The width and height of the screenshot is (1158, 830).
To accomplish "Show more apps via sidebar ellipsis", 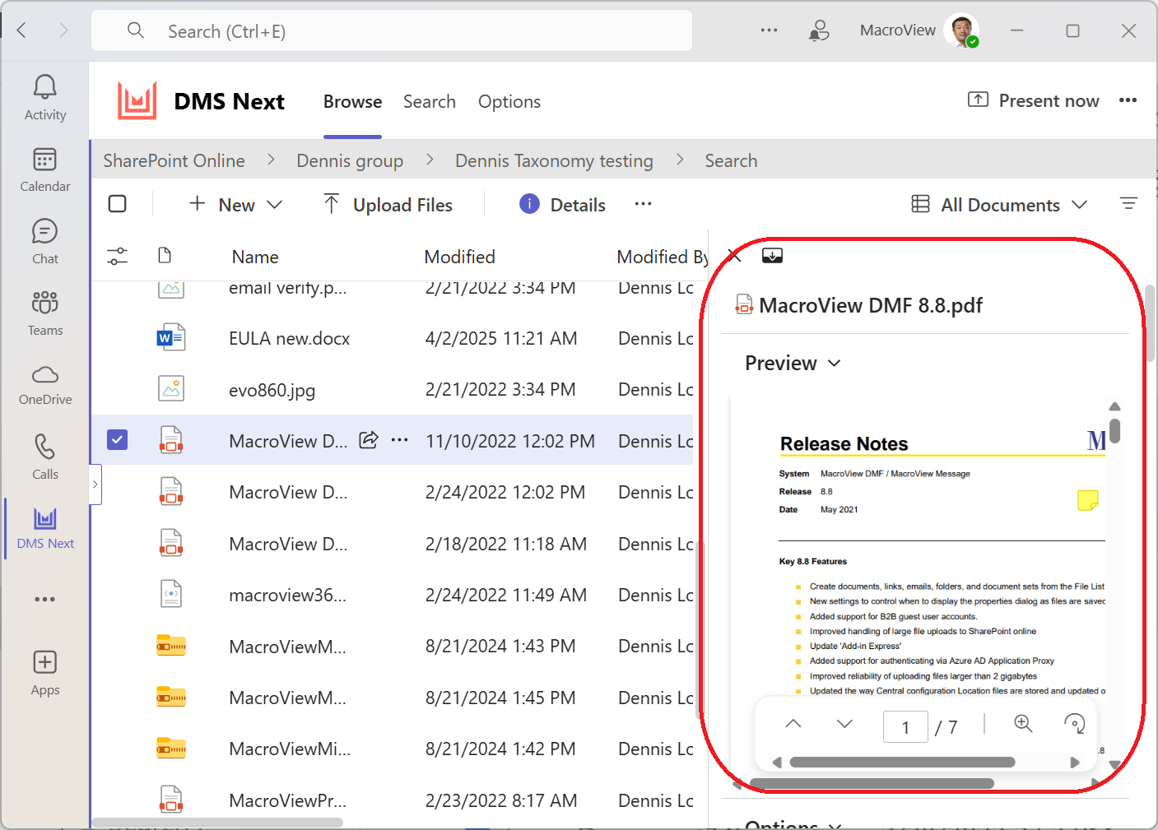I will (45, 599).
